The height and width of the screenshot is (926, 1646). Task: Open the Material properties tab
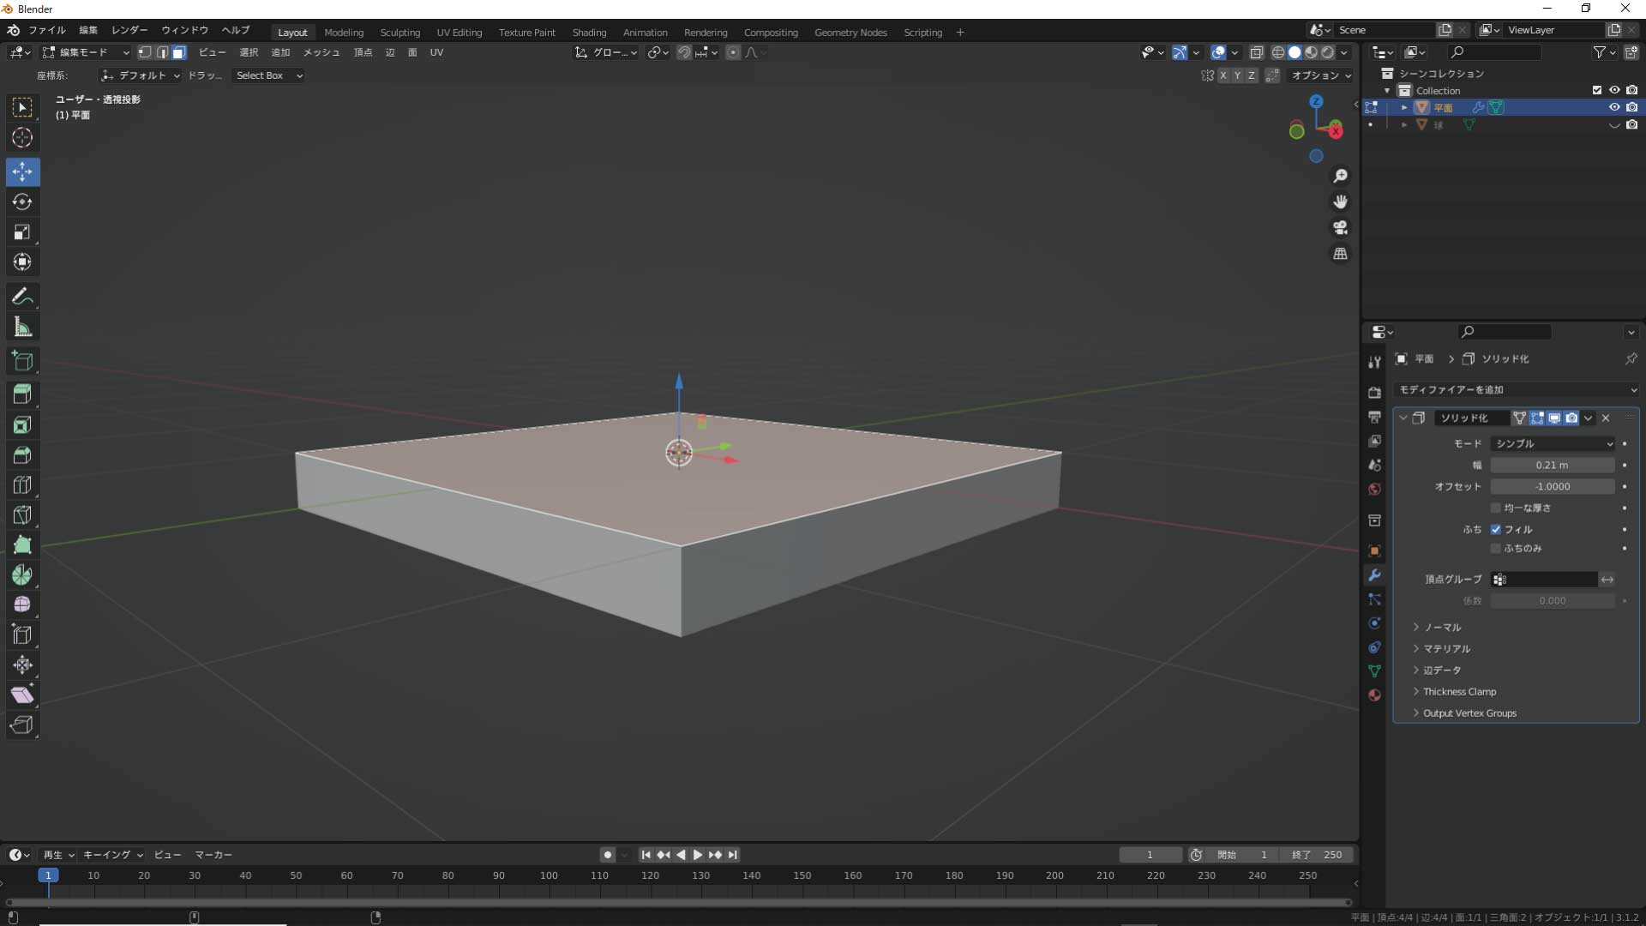click(1375, 695)
